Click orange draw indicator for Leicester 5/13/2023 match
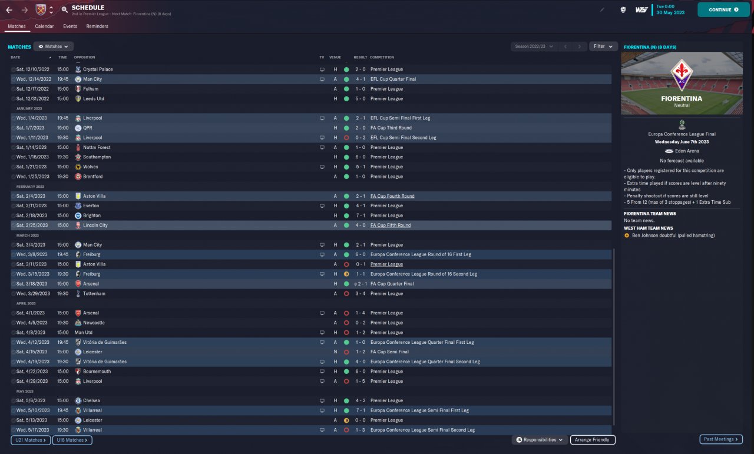 346,420
